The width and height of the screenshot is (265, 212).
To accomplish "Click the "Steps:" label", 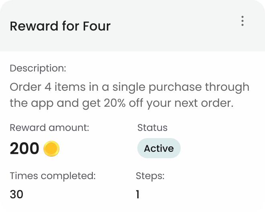I will click(150, 176).
